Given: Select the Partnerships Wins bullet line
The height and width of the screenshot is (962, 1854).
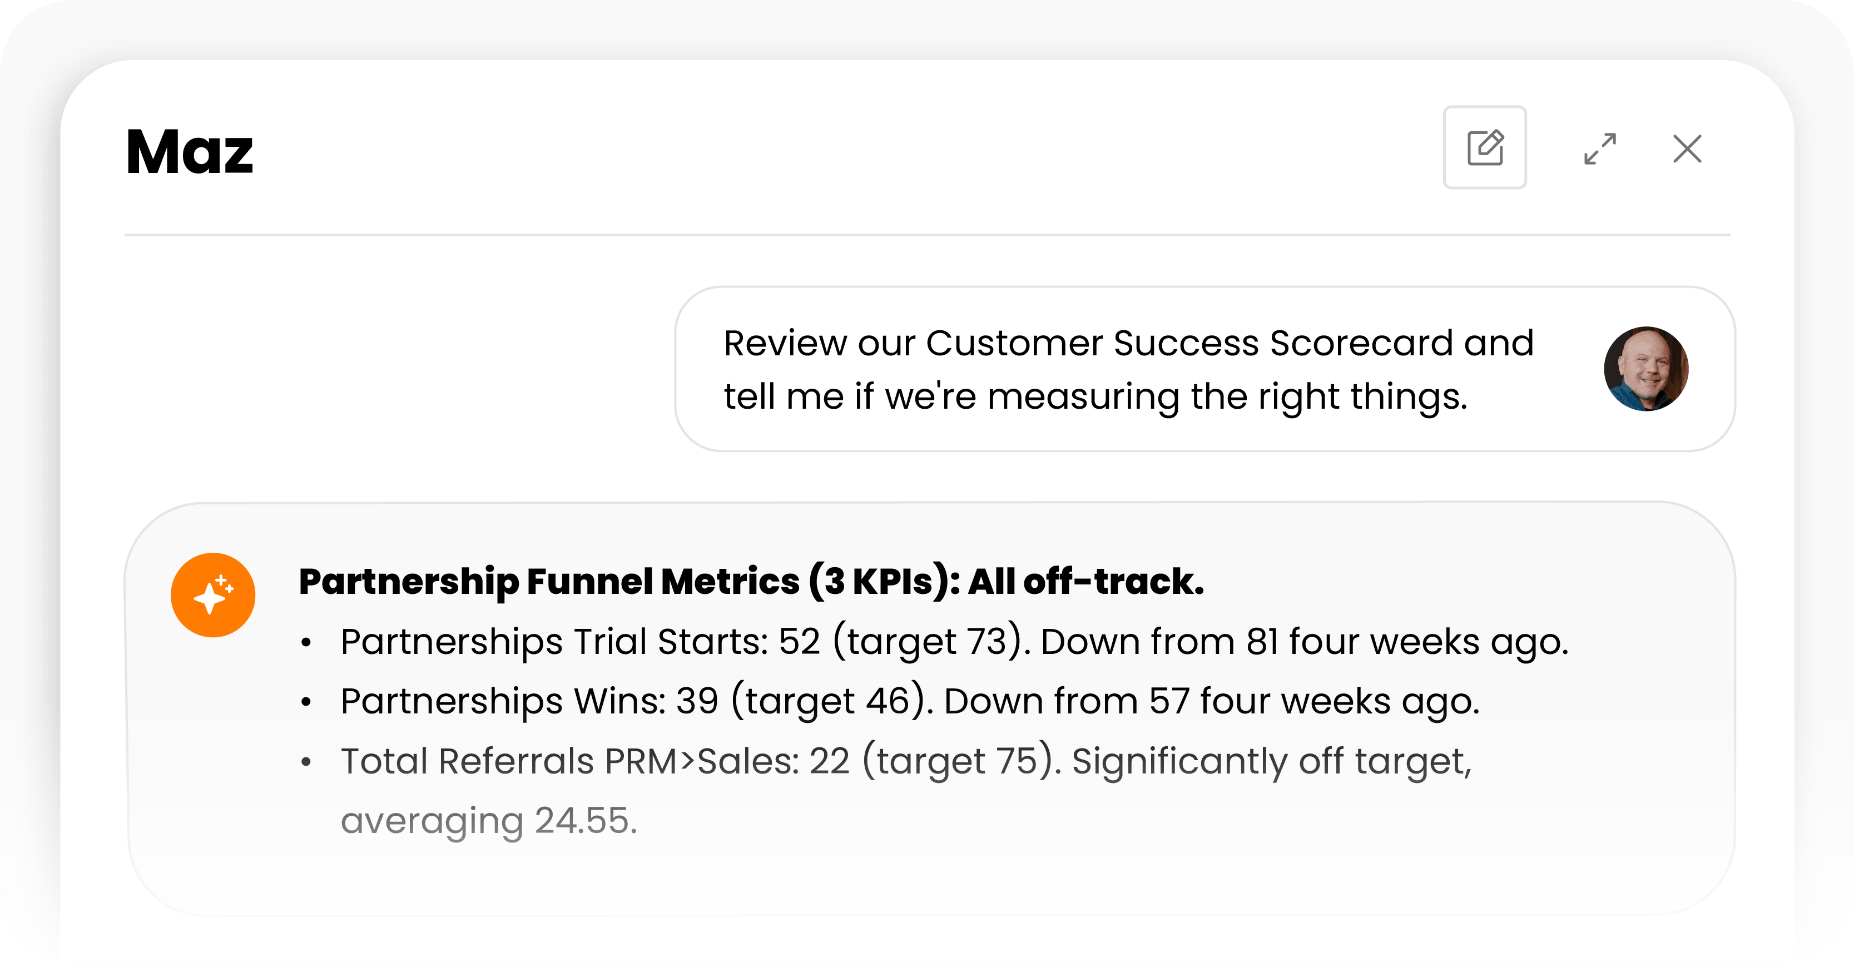Looking at the screenshot, I should (x=910, y=700).
